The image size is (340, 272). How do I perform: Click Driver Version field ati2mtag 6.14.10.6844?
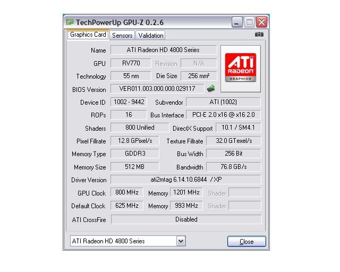point(186,180)
